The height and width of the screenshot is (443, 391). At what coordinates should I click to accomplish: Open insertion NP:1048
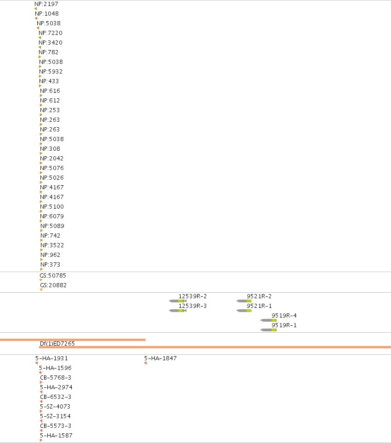(x=47, y=14)
